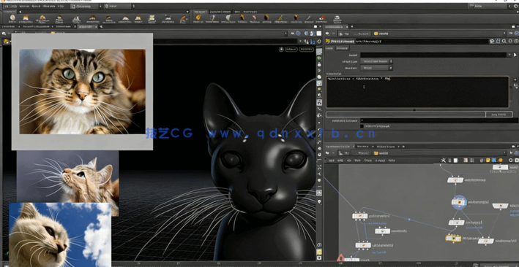
Task: Toggle the checkbox below the code editor
Action: [362, 126]
